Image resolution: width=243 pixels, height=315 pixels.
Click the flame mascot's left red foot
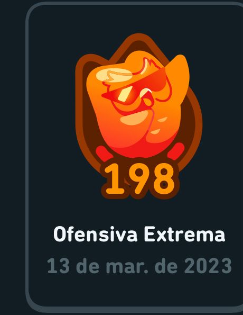click(x=104, y=153)
